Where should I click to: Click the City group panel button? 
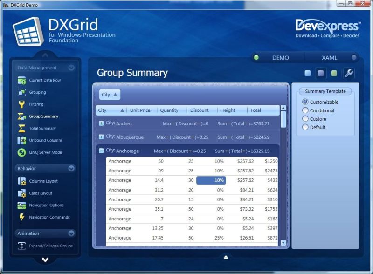point(110,95)
